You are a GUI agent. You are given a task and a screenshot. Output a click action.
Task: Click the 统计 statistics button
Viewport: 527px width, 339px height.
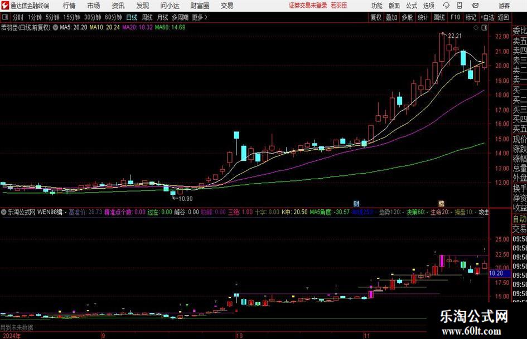(x=423, y=17)
